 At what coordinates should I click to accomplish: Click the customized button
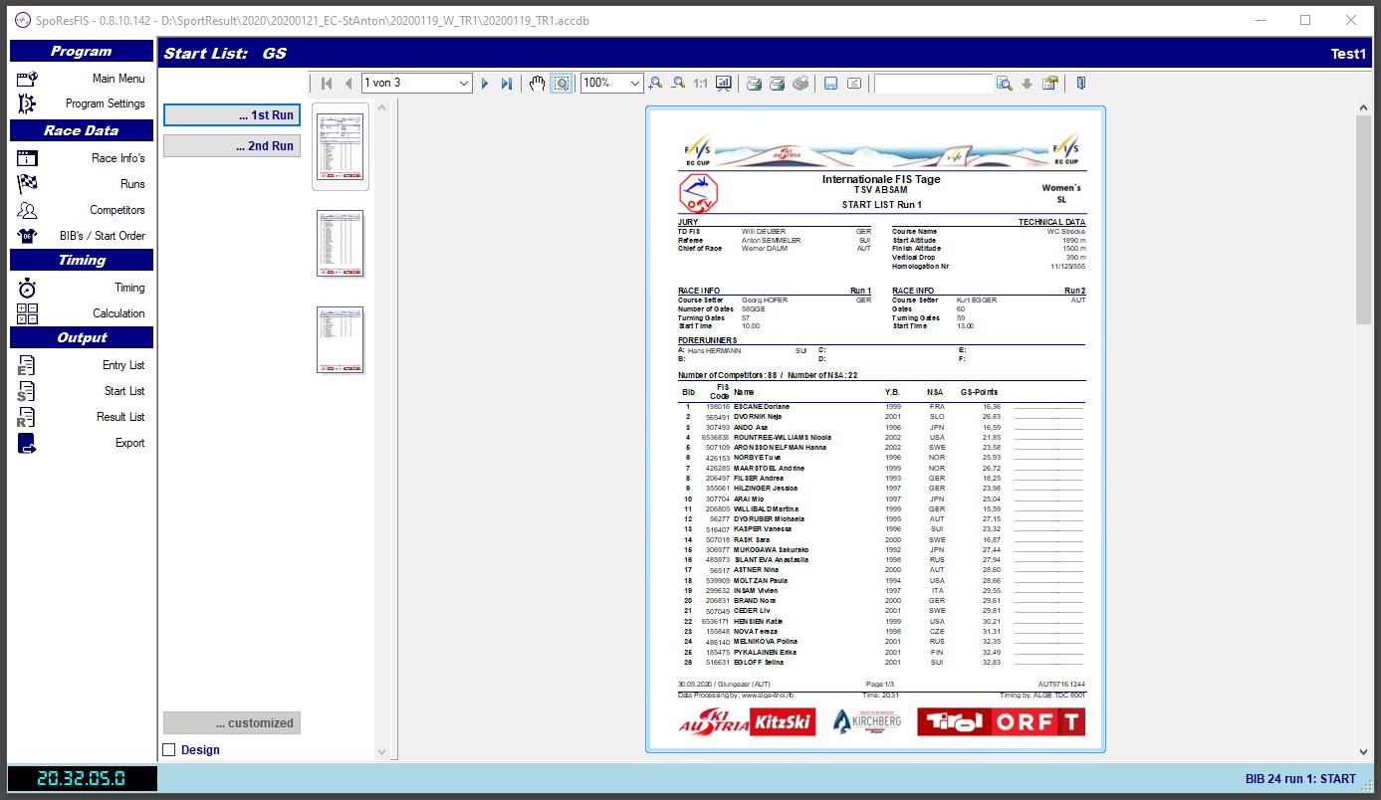232,723
